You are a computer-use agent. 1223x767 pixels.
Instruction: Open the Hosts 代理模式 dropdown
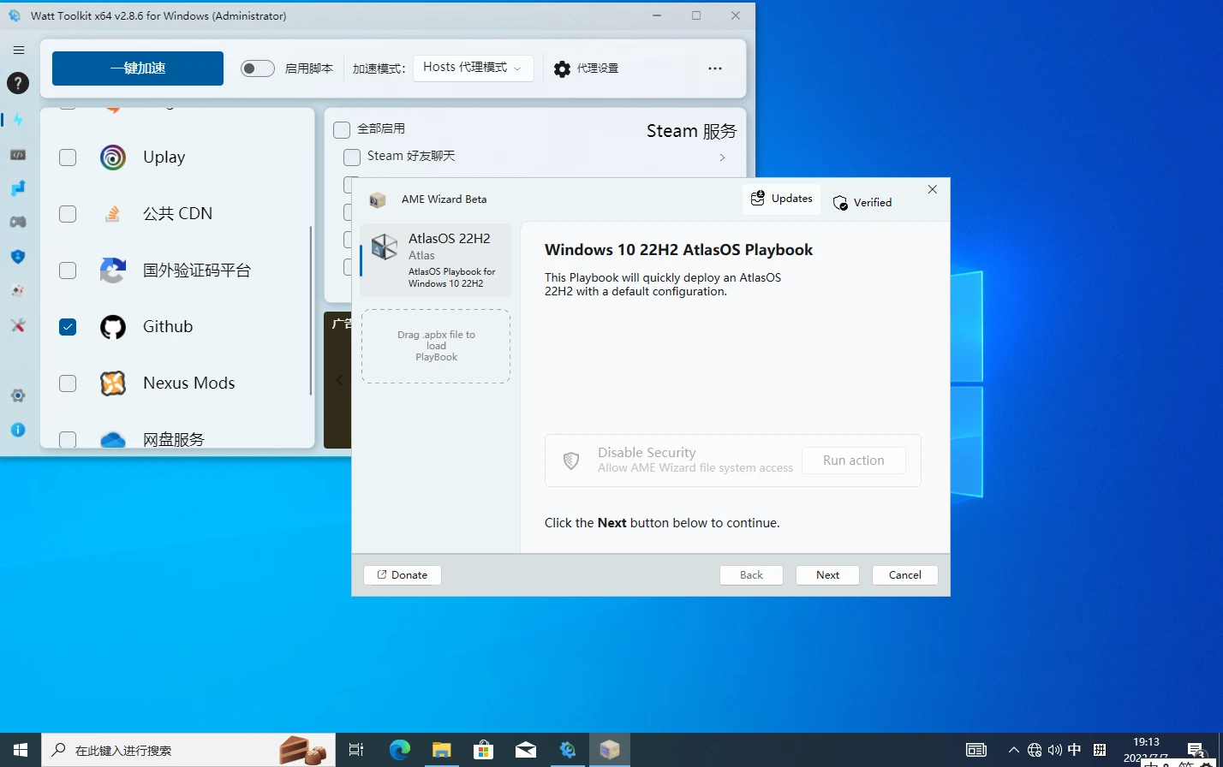pyautogui.click(x=474, y=68)
